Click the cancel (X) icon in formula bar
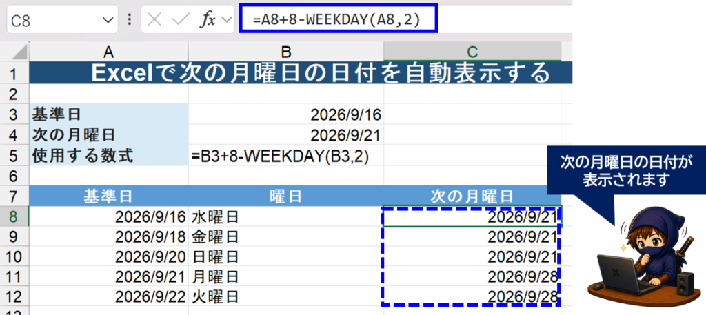Screen dimensions: 706x315 tap(154, 20)
